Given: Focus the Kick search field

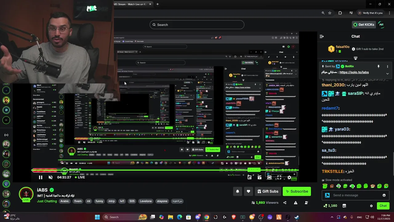Looking at the screenshot, I should pyautogui.click(x=197, y=25).
